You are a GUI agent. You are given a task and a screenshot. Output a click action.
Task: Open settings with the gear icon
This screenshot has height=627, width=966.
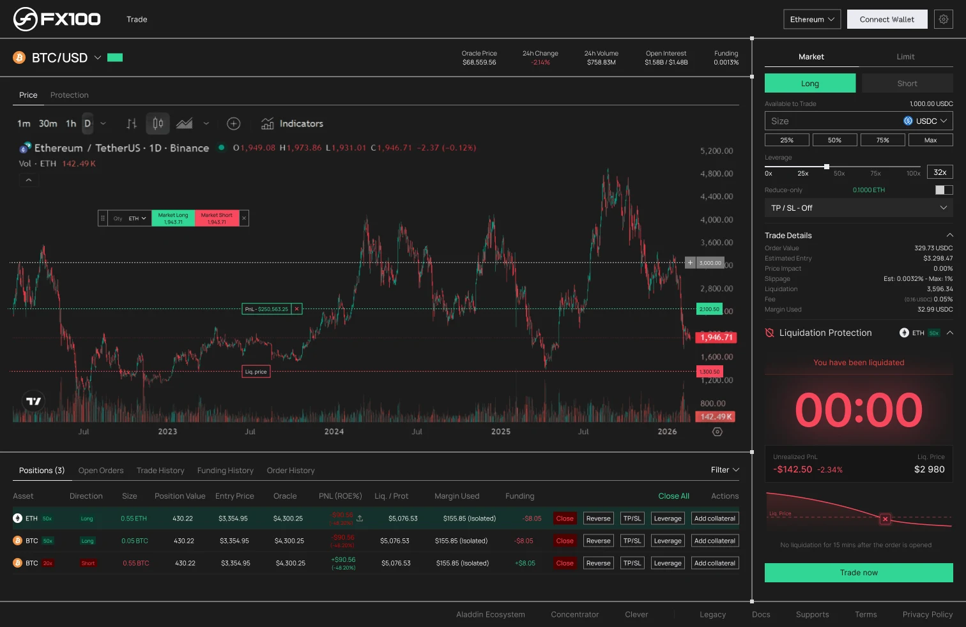(943, 19)
